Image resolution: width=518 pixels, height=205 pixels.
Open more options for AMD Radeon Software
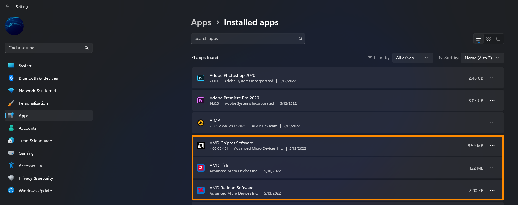492,190
